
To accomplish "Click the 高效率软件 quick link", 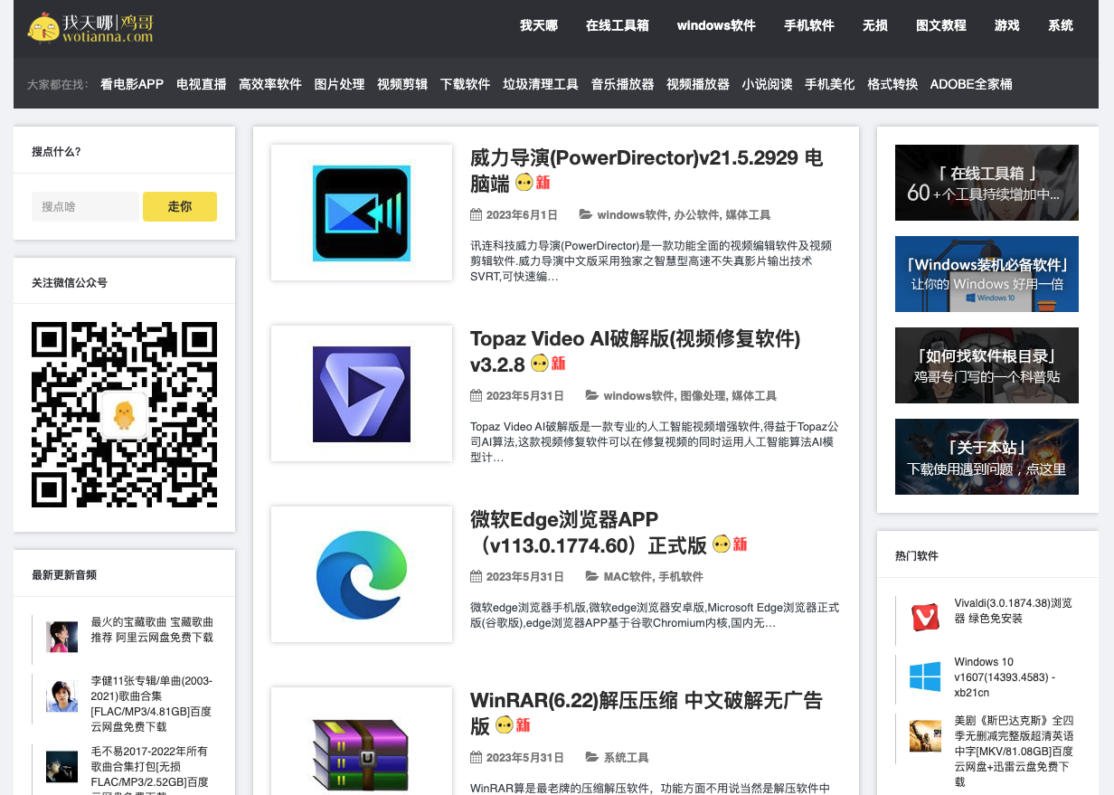I will coord(270,84).
